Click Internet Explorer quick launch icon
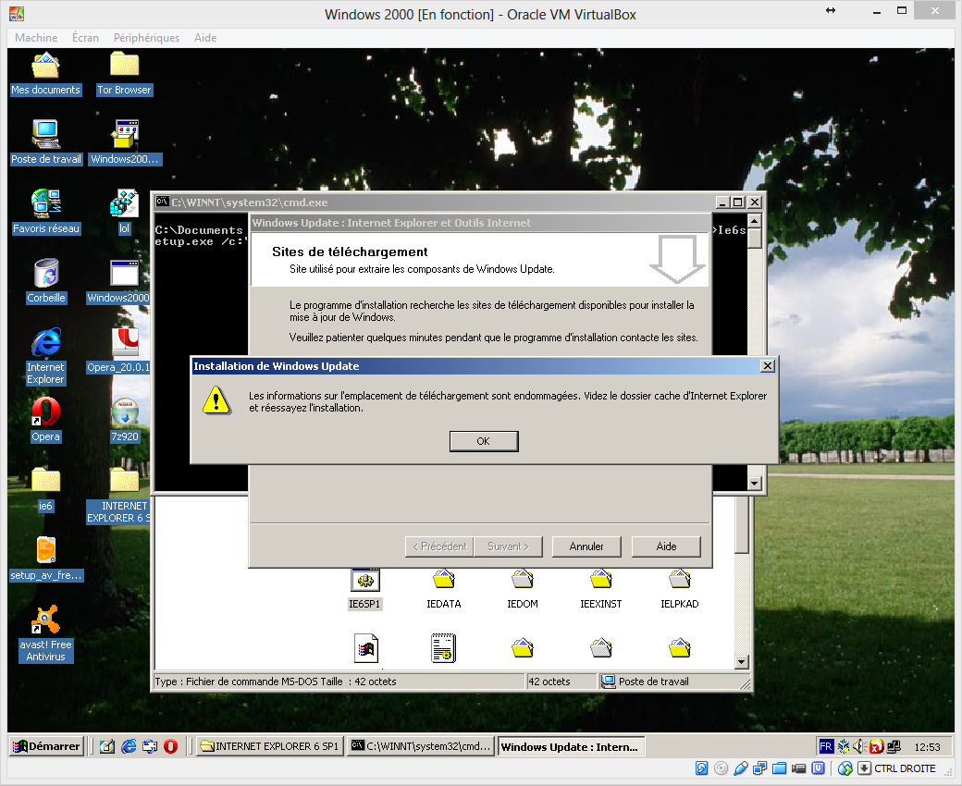Viewport: 962px width, 786px height. 129,746
